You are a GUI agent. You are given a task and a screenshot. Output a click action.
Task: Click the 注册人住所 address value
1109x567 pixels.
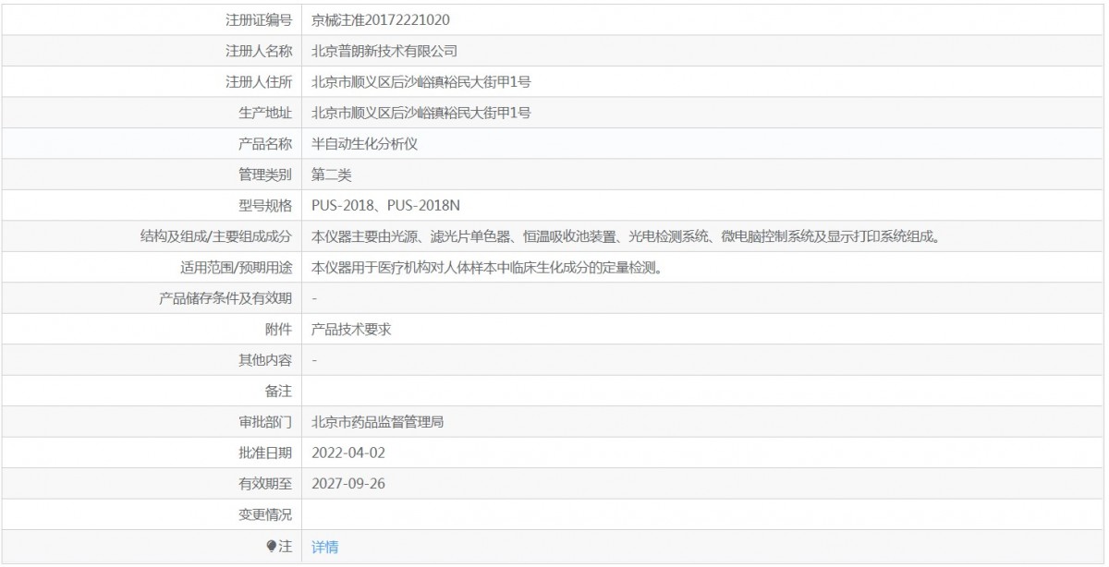pyautogui.click(x=420, y=81)
